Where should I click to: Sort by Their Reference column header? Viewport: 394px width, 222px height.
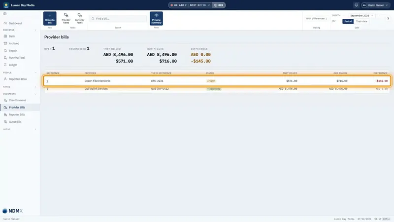tap(161, 73)
